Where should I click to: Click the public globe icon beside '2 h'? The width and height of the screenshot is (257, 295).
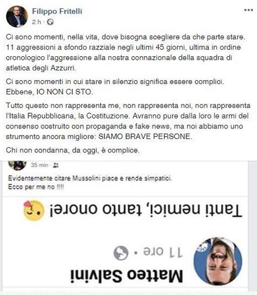click(50, 22)
